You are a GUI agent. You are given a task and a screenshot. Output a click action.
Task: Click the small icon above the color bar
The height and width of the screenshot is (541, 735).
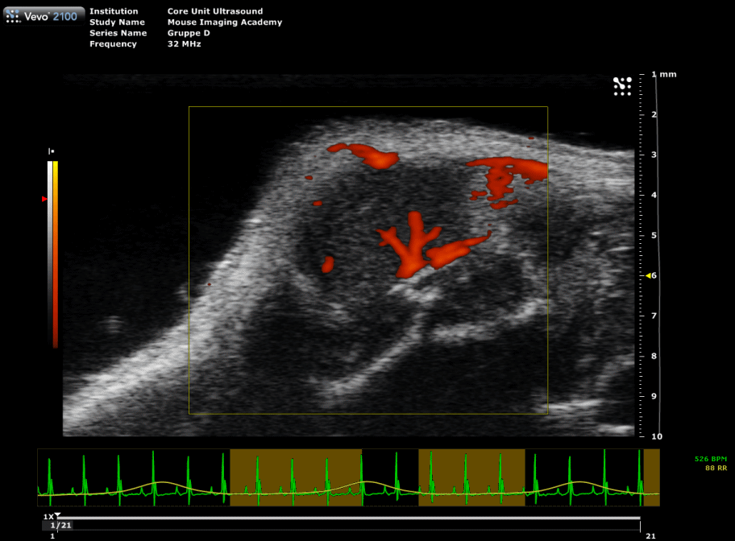(51, 151)
